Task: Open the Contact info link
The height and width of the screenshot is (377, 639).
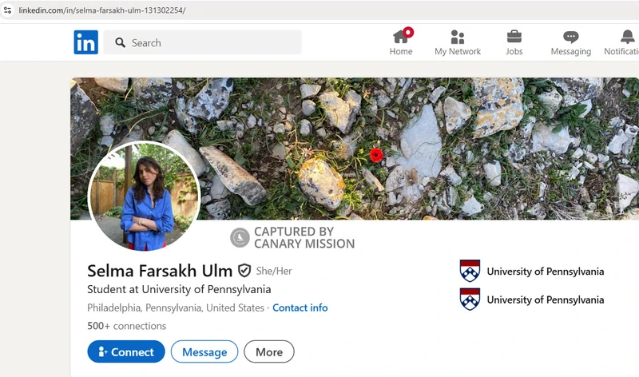Action: point(300,308)
